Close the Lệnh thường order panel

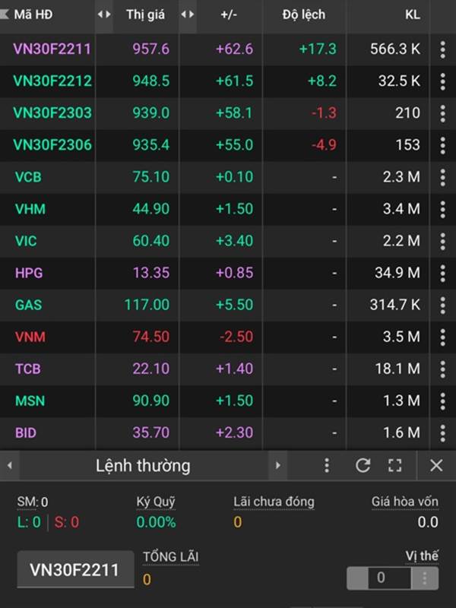pyautogui.click(x=436, y=465)
